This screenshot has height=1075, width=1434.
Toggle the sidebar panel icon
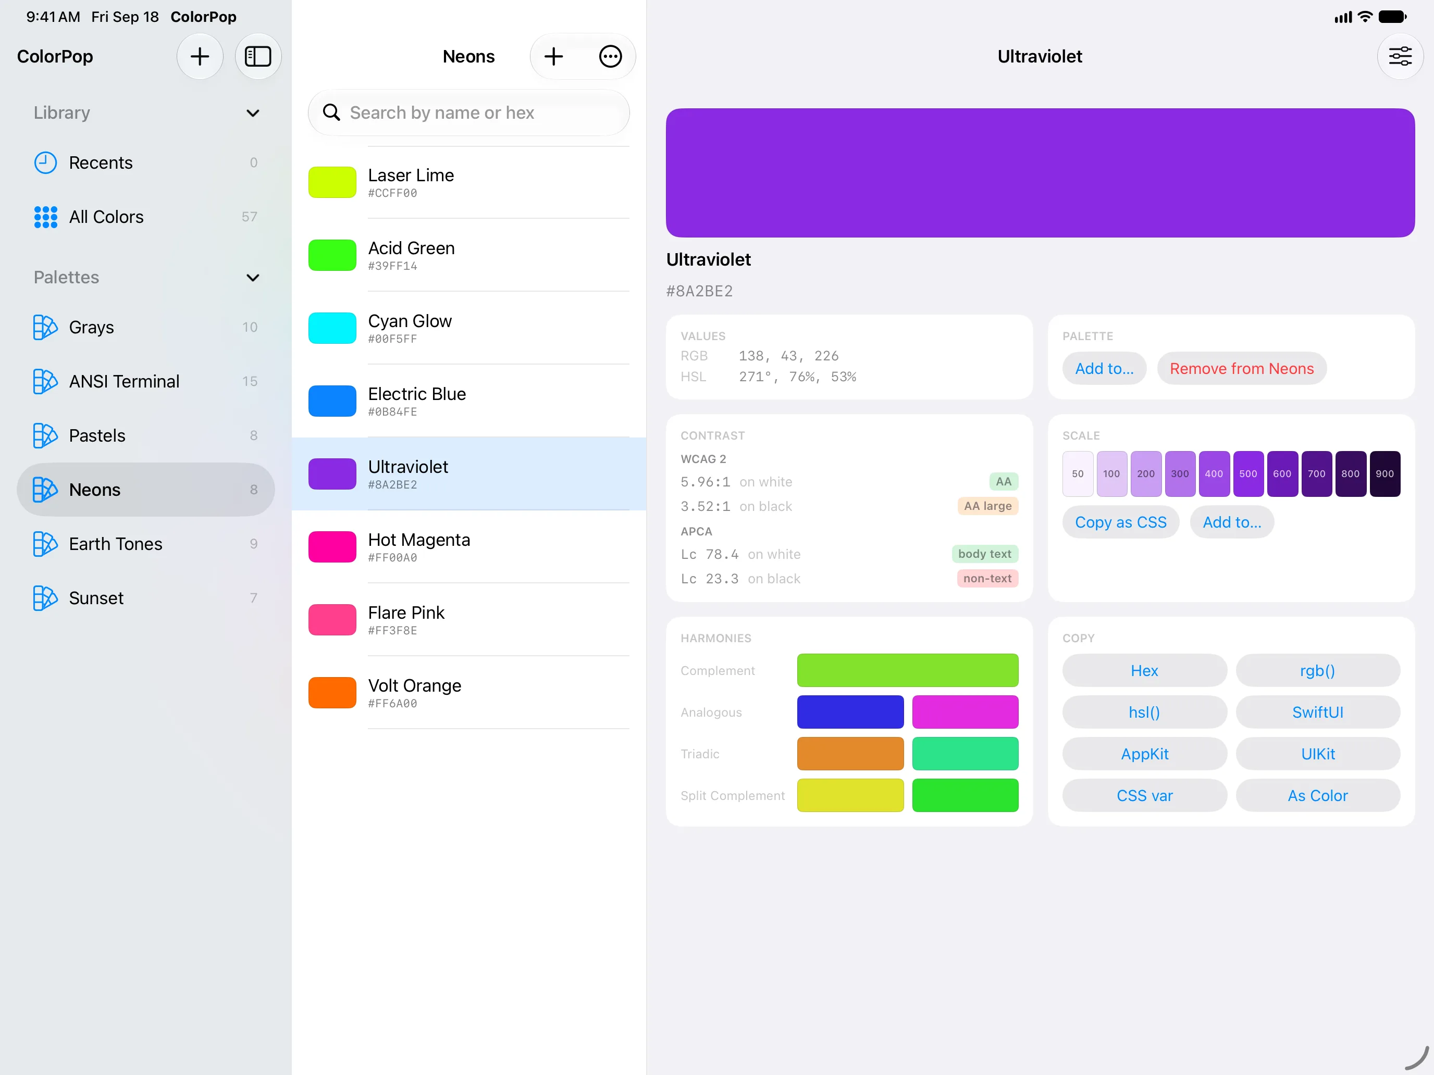257,56
